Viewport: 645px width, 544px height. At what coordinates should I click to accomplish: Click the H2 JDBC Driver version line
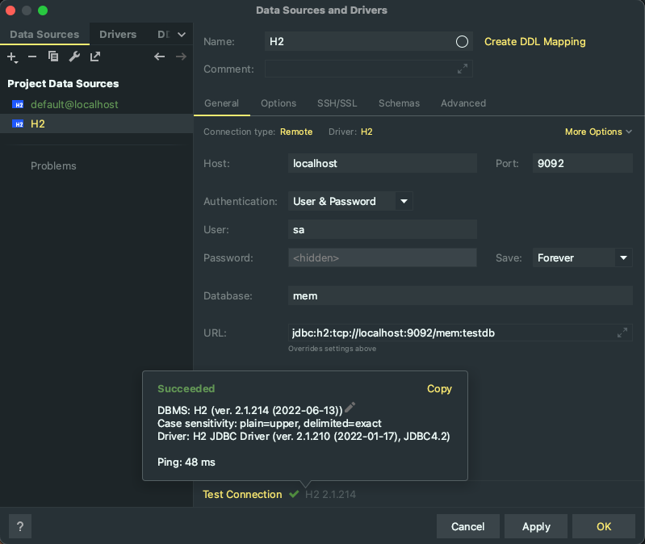[304, 437]
